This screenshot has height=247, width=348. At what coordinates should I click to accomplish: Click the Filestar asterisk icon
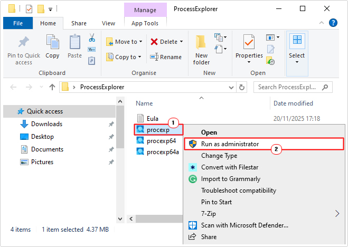(x=192, y=167)
